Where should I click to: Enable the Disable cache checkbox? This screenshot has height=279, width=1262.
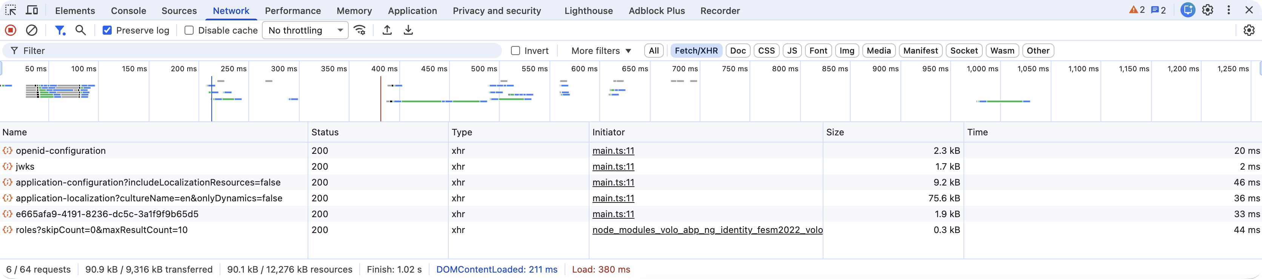(189, 30)
